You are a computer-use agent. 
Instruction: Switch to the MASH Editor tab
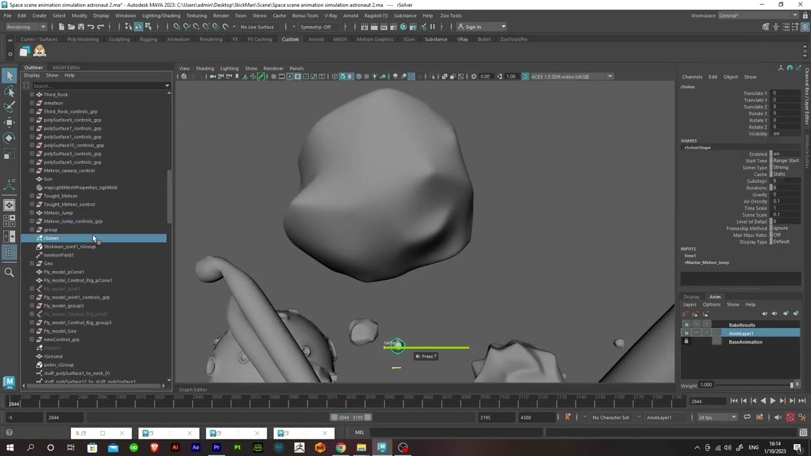(67, 68)
